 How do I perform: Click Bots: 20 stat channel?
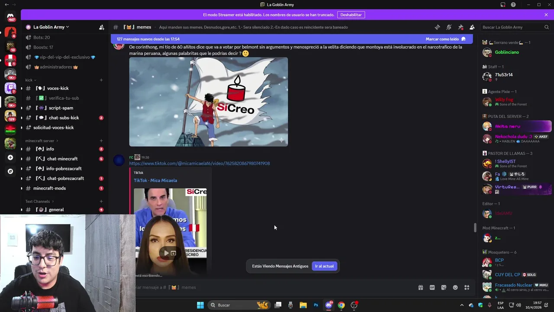coord(64,38)
